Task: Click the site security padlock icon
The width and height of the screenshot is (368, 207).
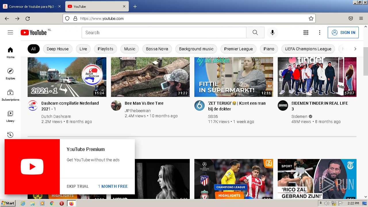Action: [x=75, y=18]
